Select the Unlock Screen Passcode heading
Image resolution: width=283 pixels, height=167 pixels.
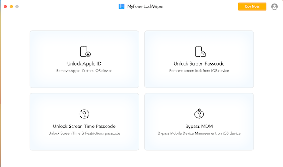point(199,64)
